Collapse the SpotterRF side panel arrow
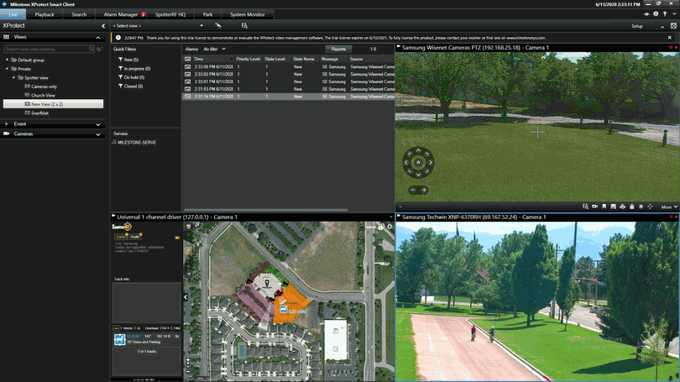The image size is (680, 382). [x=186, y=297]
